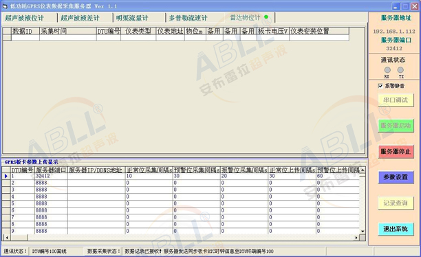Viewport: 421px width, 257px height.
Task: Select DTU编号 cell 2 in lower table
Action: coord(23,183)
